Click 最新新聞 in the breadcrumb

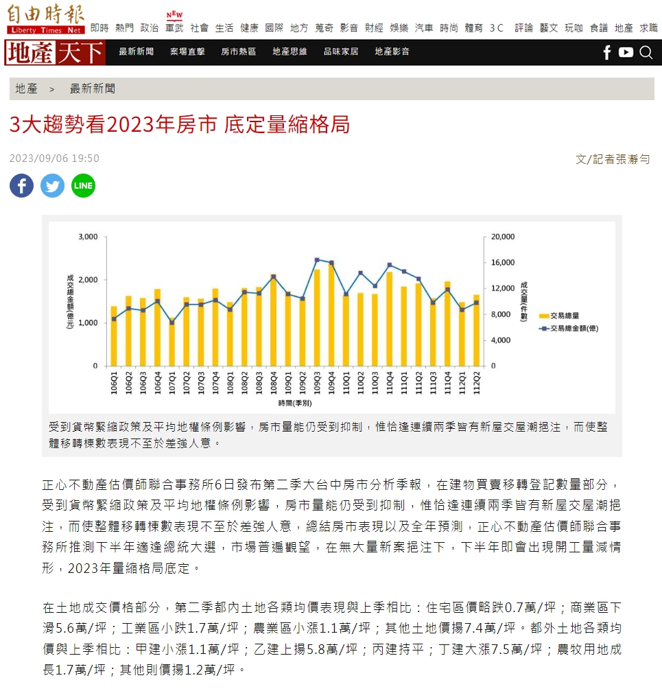click(93, 89)
